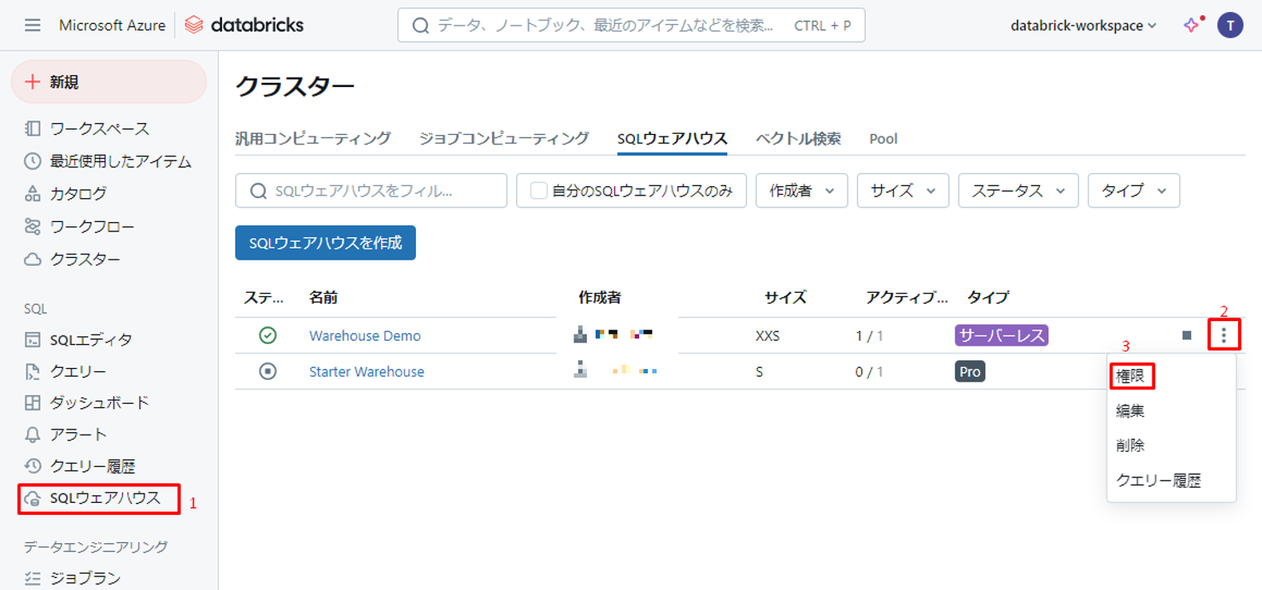Viewport: 1262px width, 590px height.
Task: Open the databrick-workspace switcher dropdown
Action: [1083, 26]
